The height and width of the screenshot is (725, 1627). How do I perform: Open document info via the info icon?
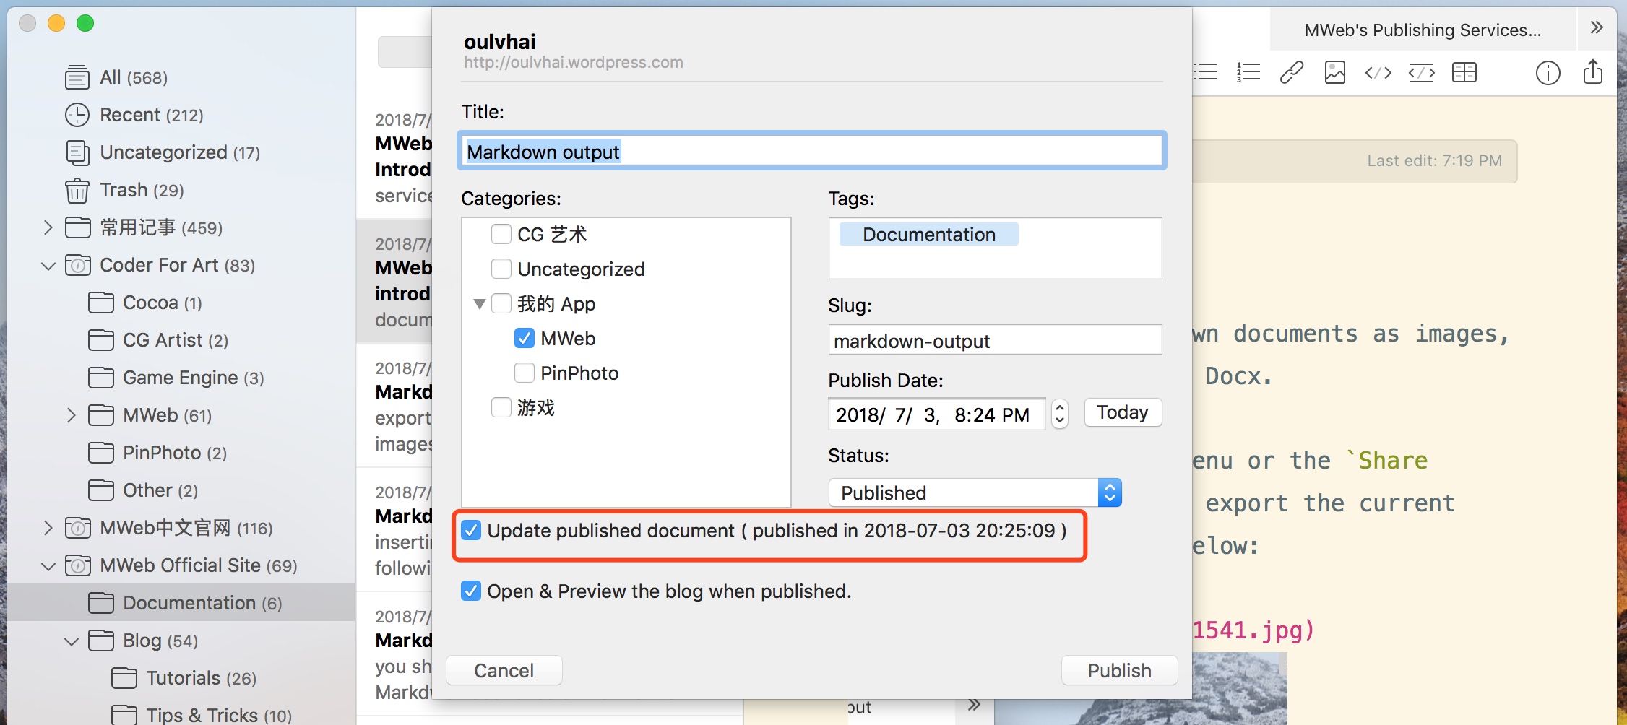tap(1548, 73)
